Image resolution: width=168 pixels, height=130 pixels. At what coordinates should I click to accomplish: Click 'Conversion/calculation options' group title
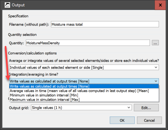pyautogui.click(x=32, y=53)
